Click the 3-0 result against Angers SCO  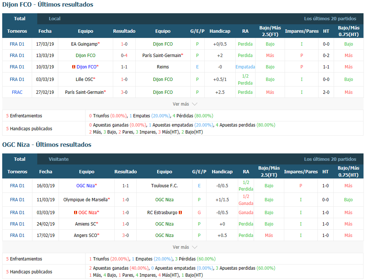[125, 235]
